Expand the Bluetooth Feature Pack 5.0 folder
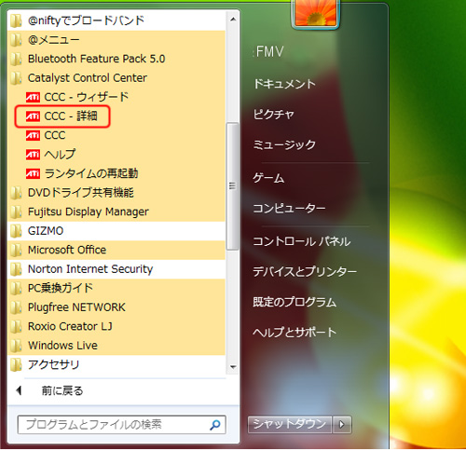The height and width of the screenshot is (450, 466). [x=116, y=59]
